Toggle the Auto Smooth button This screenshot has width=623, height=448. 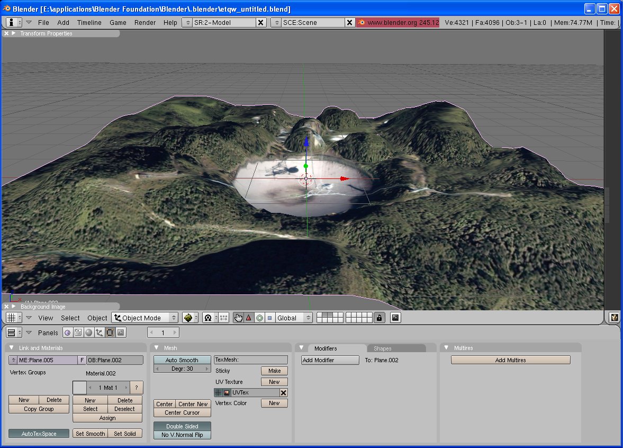click(x=182, y=360)
